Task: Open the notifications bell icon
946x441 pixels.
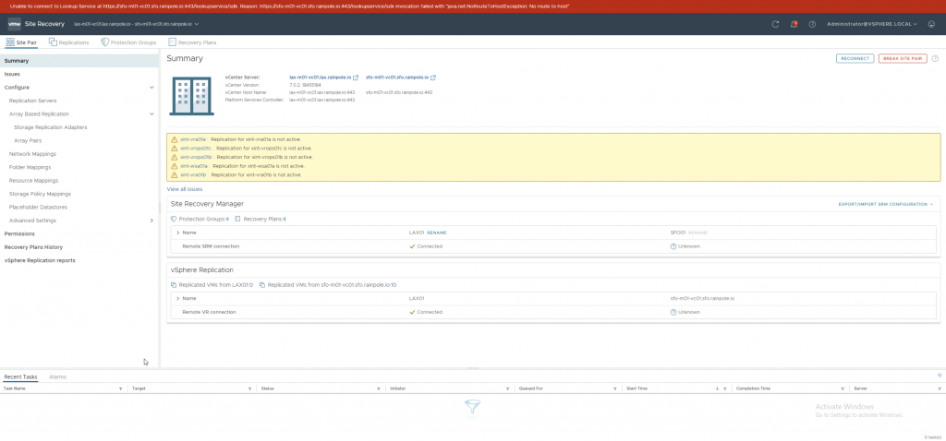Action: tap(794, 24)
